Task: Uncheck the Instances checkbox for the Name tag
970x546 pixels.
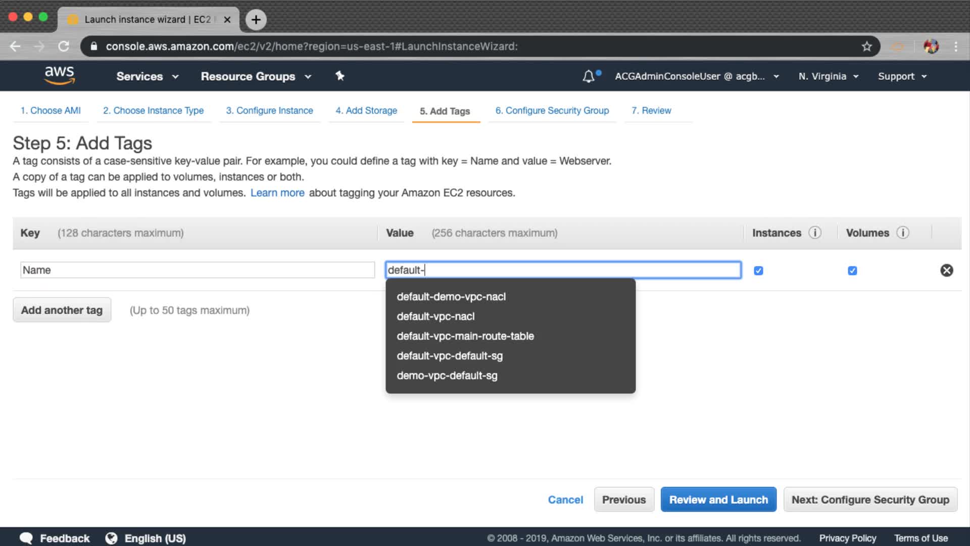Action: point(758,271)
